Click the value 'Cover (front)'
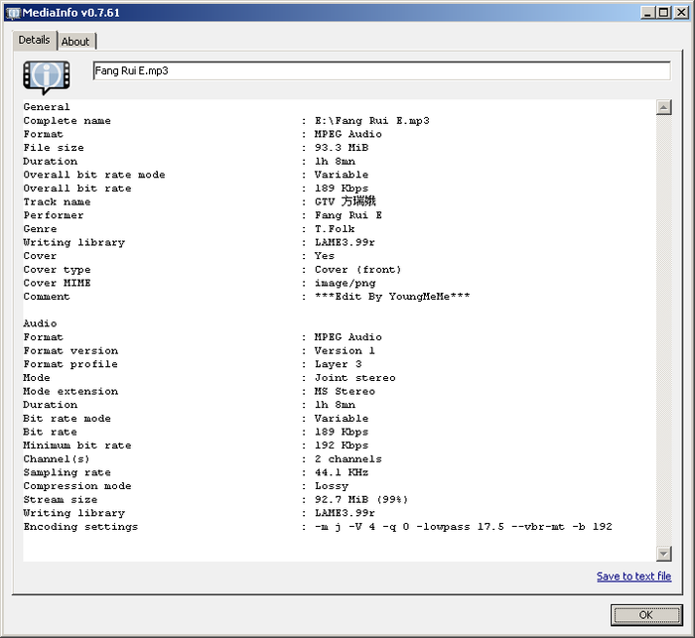The height and width of the screenshot is (638, 695). coord(357,269)
